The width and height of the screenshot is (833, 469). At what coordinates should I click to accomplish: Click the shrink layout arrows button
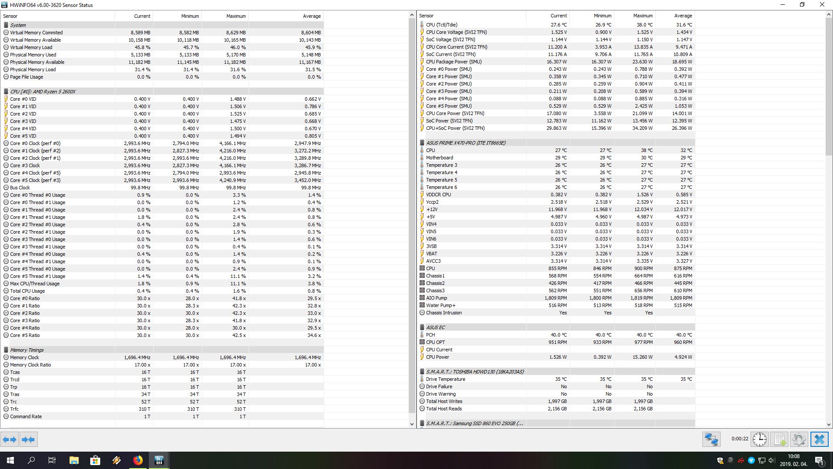coord(28,439)
